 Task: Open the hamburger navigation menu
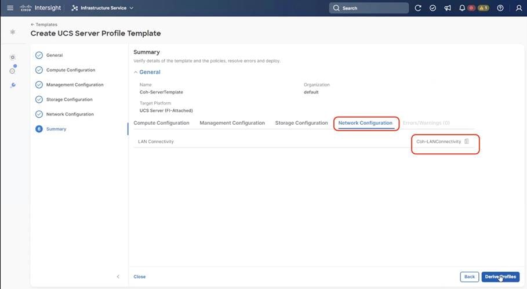click(10, 8)
